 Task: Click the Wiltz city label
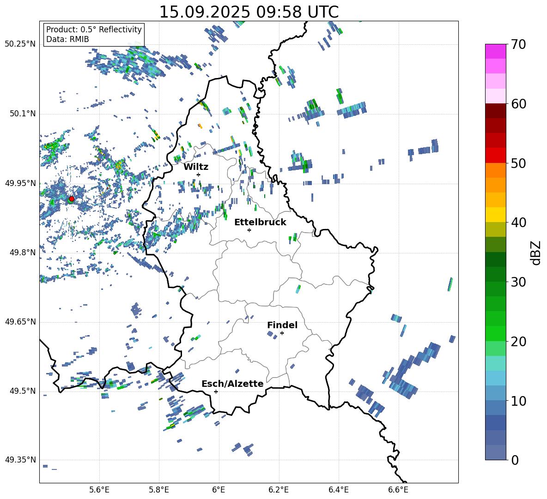click(196, 167)
